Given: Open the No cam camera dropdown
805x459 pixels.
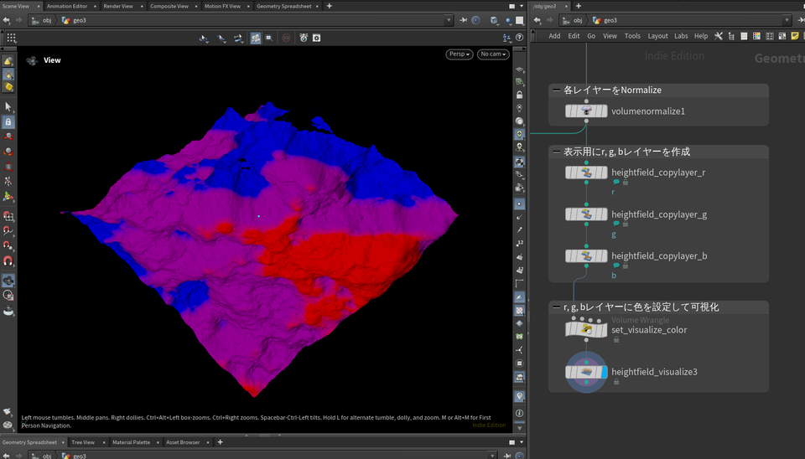Looking at the screenshot, I should (493, 54).
